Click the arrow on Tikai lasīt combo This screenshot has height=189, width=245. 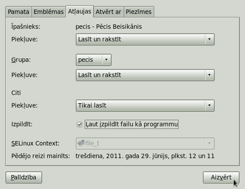tap(209, 106)
